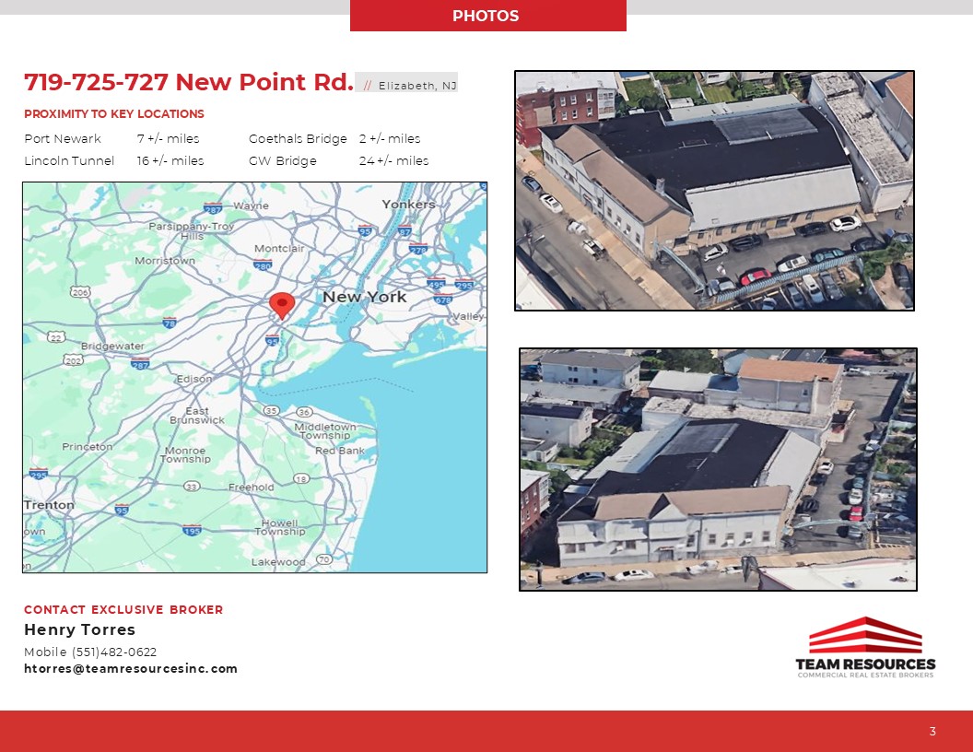Viewport: 973px width, 752px height.
Task: Click the Freehold label on the map
Action: click(251, 488)
